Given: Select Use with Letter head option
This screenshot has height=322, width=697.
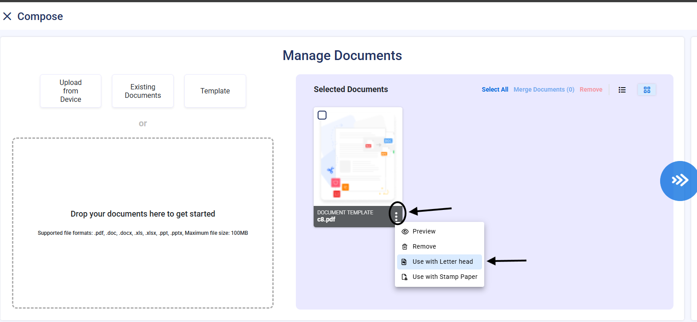Looking at the screenshot, I should point(442,262).
